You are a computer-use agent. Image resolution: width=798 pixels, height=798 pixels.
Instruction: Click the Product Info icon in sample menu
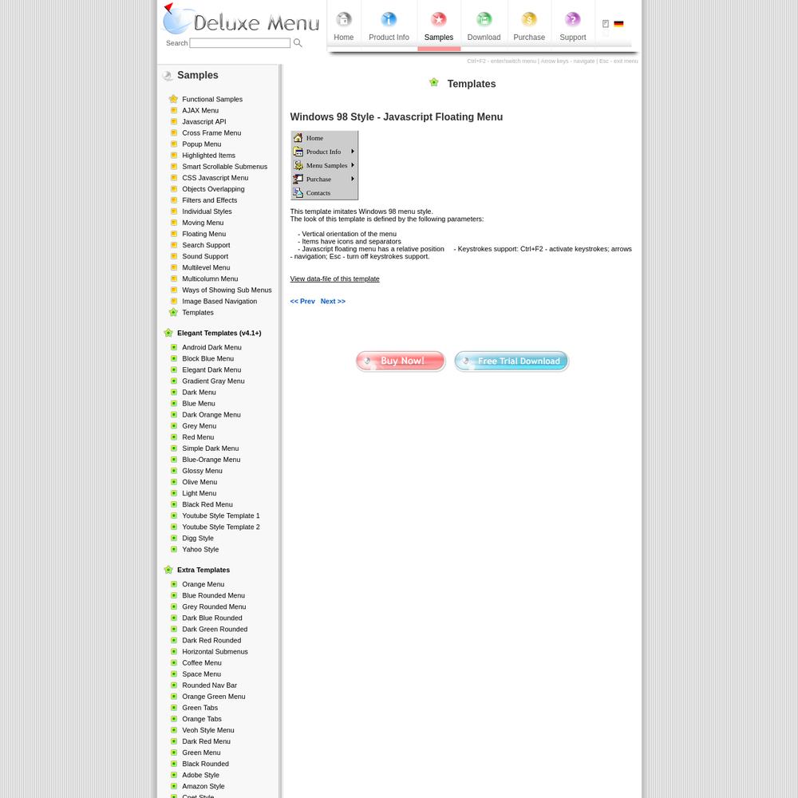(x=298, y=151)
